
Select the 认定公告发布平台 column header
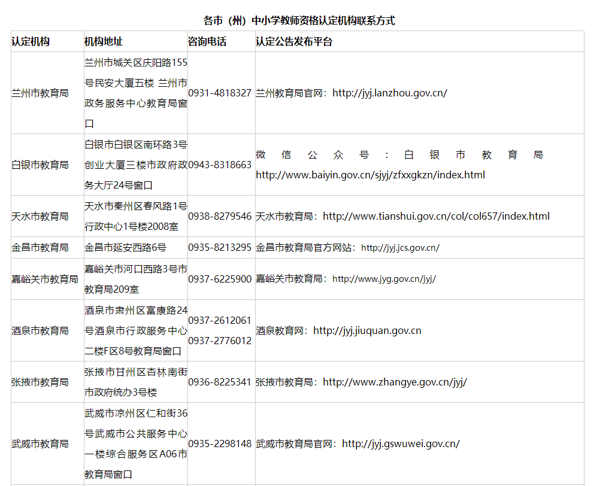pos(294,41)
